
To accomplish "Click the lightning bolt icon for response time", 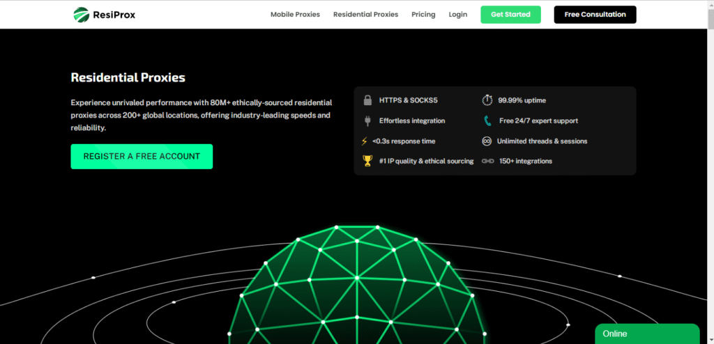I will 364,141.
